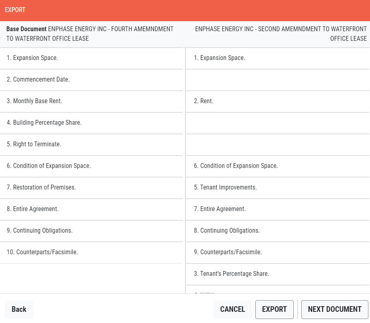Cancel the export dialog
This screenshot has height=323, width=370.
(x=233, y=309)
